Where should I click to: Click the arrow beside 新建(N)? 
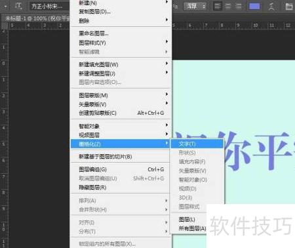click(x=167, y=2)
